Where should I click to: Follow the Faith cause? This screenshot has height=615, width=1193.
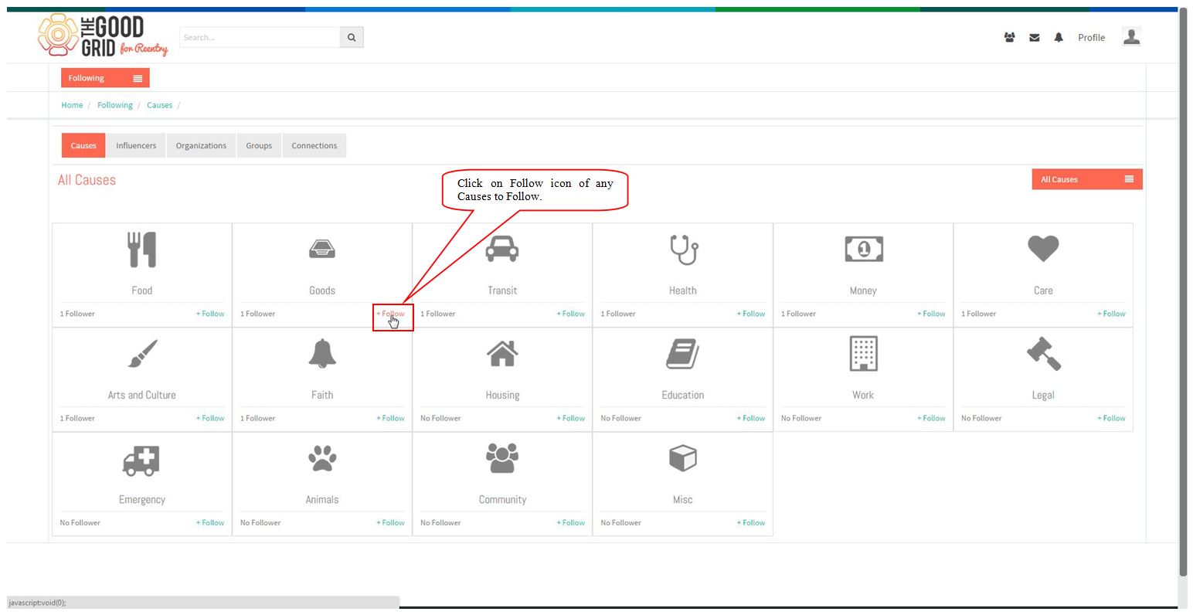390,418
